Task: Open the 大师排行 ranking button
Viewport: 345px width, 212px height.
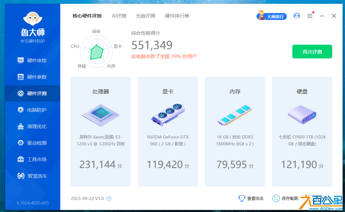Action: click(x=272, y=15)
